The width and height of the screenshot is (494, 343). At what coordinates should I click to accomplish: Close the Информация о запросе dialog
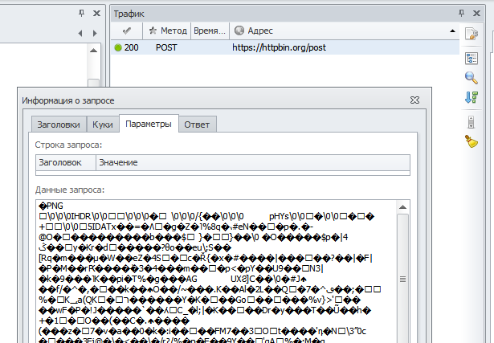click(x=415, y=100)
